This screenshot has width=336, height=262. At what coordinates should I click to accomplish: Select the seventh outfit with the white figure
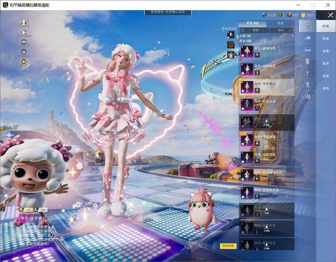coord(267,158)
